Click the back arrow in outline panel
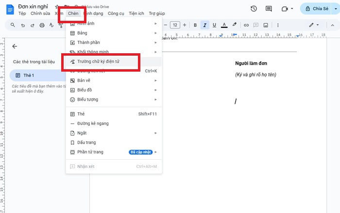The height and width of the screenshot is (213, 340). 15,46
